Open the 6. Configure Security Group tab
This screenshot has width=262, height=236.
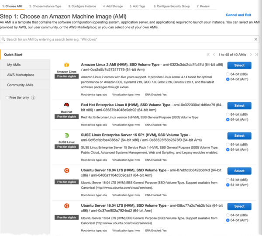pos(172,6)
